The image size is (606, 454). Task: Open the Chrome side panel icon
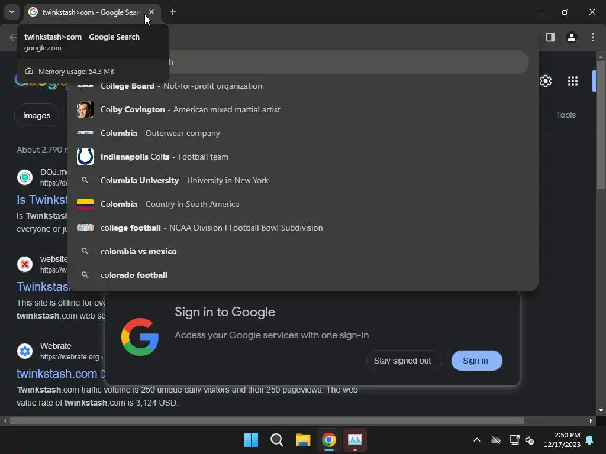(550, 37)
